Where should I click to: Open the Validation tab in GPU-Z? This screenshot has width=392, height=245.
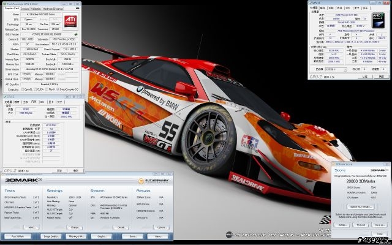pyautogui.click(x=36, y=9)
